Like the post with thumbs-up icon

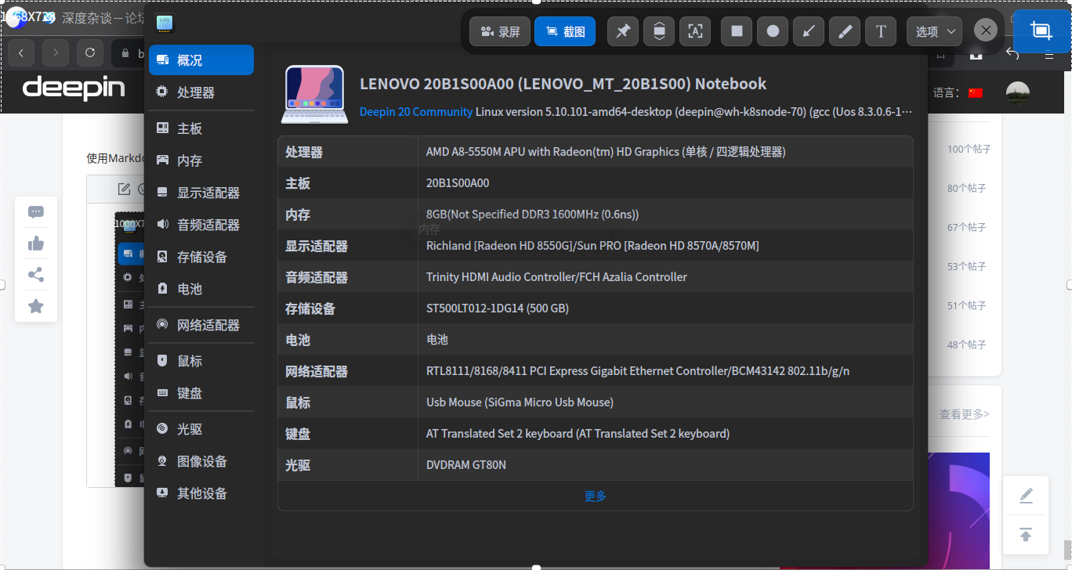coord(36,244)
